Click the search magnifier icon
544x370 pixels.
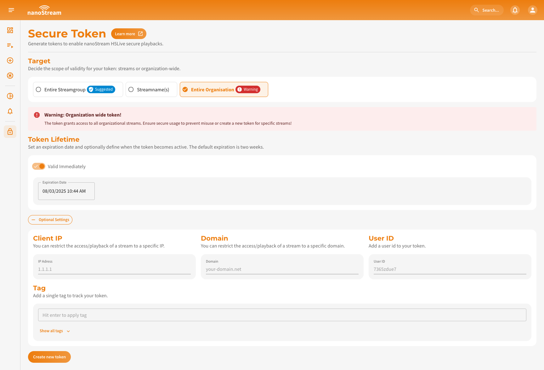click(x=476, y=10)
